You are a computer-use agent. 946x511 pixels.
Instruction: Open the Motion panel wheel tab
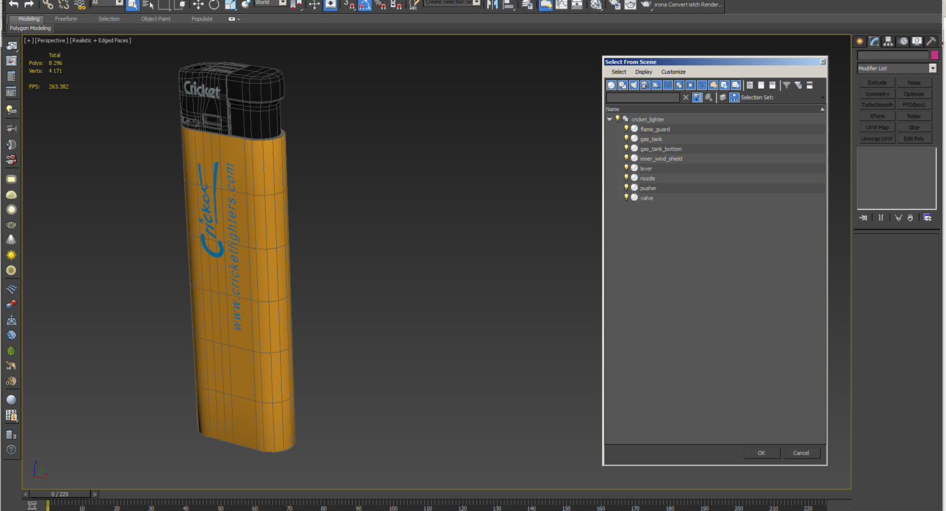pos(903,41)
